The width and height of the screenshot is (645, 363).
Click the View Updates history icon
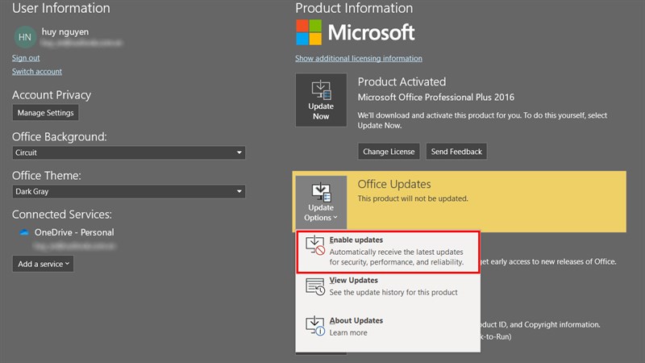pos(315,286)
